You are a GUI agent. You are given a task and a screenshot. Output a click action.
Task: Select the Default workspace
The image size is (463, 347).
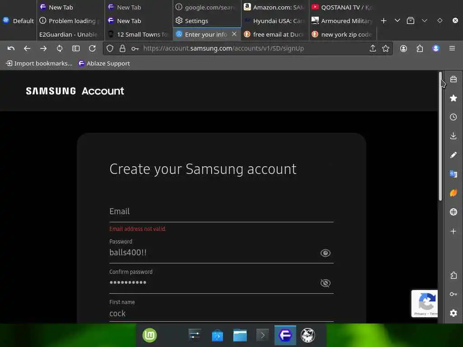18,21
